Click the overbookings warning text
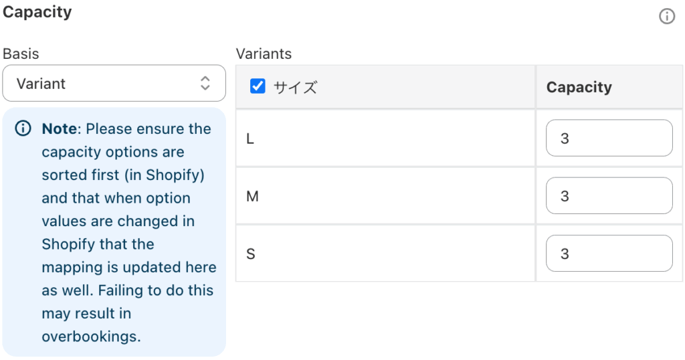 (x=91, y=337)
